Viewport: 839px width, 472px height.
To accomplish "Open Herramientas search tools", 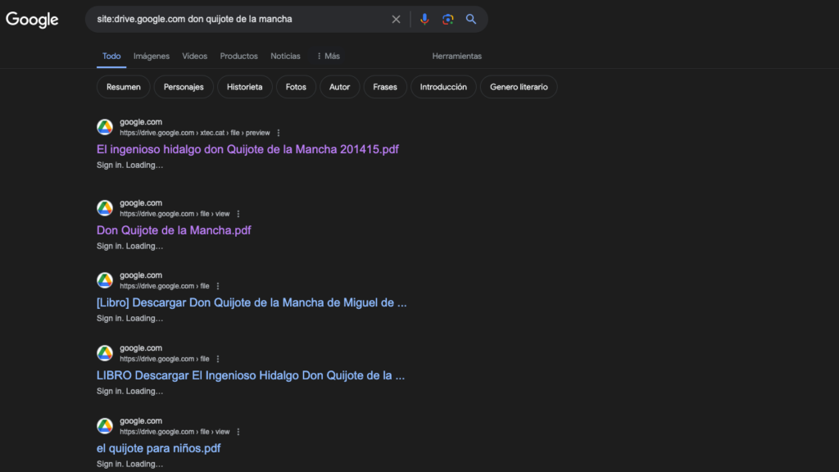I will pos(457,57).
